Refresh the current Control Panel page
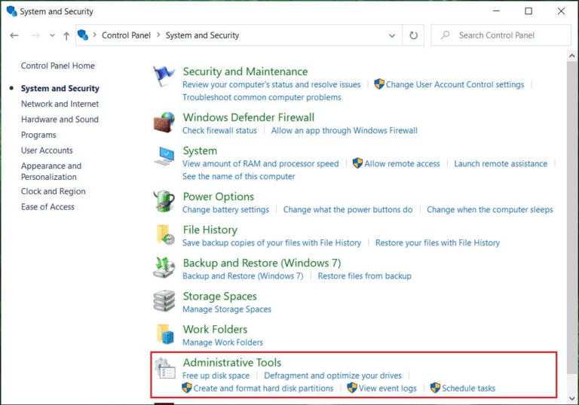This screenshot has width=579, height=405. [x=414, y=35]
